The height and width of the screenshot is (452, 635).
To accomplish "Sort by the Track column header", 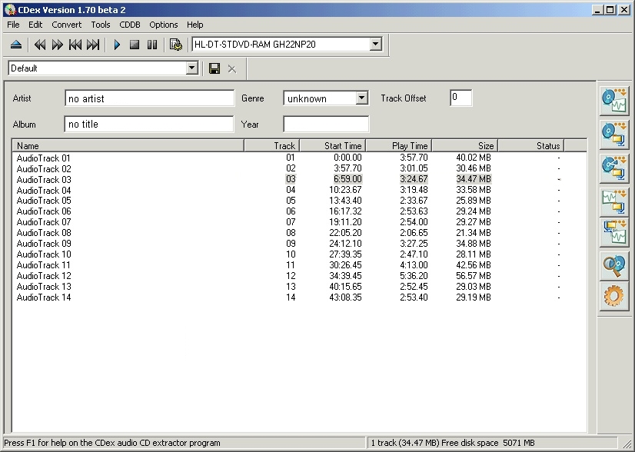I will [271, 146].
